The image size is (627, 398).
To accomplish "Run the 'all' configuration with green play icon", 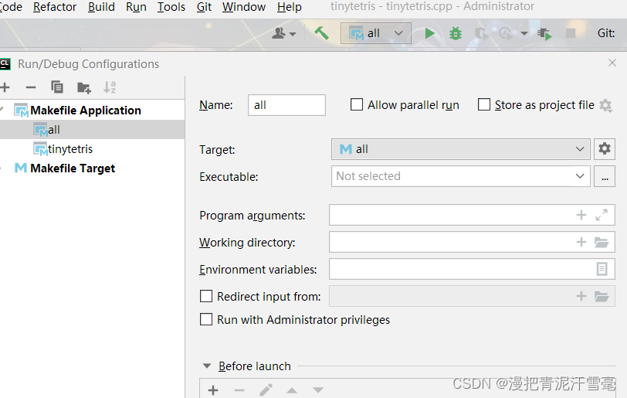I will [x=429, y=33].
